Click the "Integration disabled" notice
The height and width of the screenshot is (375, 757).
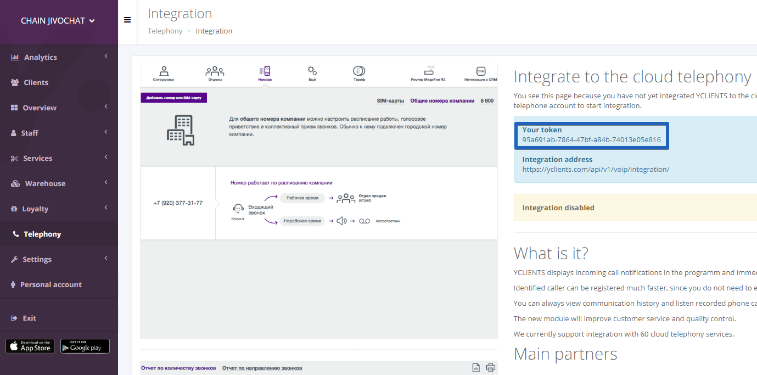coord(635,208)
